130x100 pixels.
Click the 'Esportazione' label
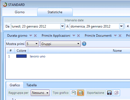tap(96, 93)
